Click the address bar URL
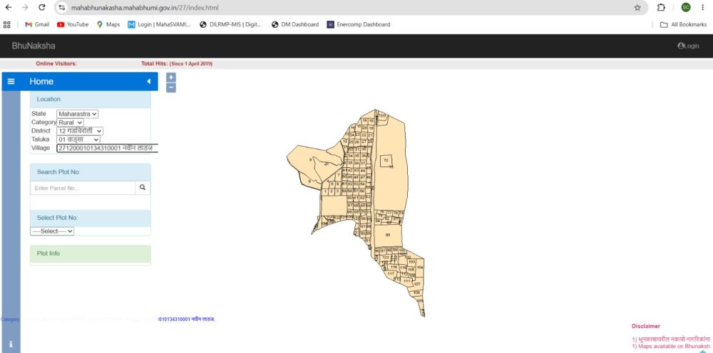Screen dimensions: 713x353 pos(145,8)
